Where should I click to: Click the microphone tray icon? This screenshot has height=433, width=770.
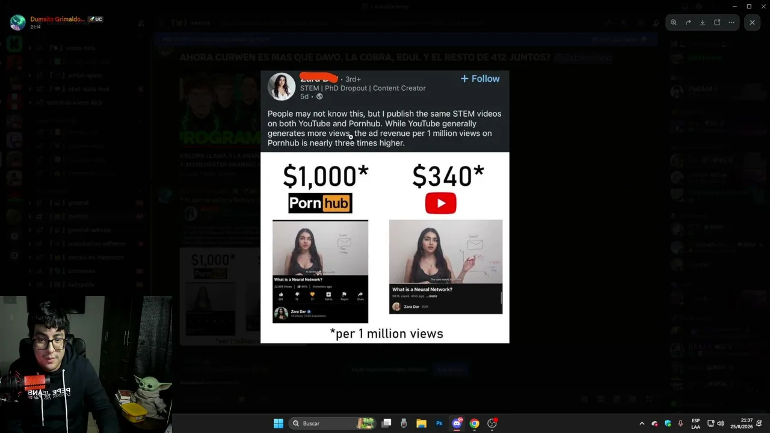coord(680,423)
